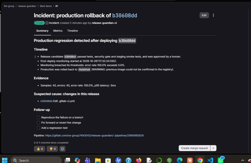Click the 'Samples: 40, errors: 40' evidence line

pyautogui.click(x=78, y=85)
